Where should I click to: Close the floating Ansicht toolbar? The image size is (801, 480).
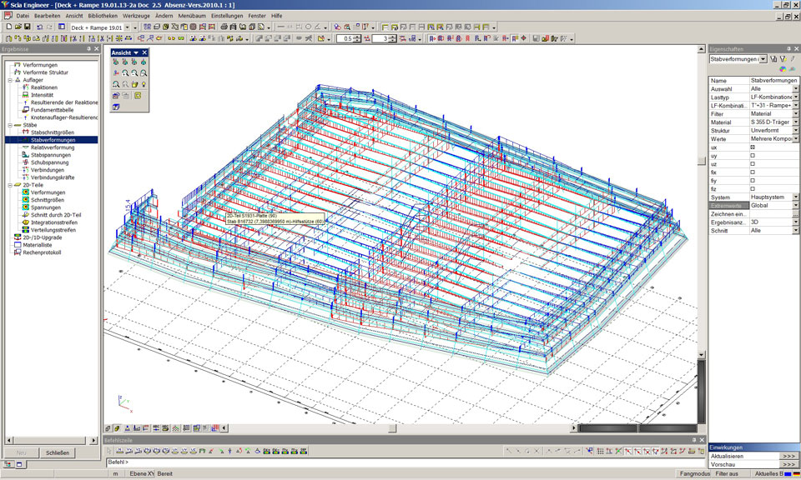(144, 52)
